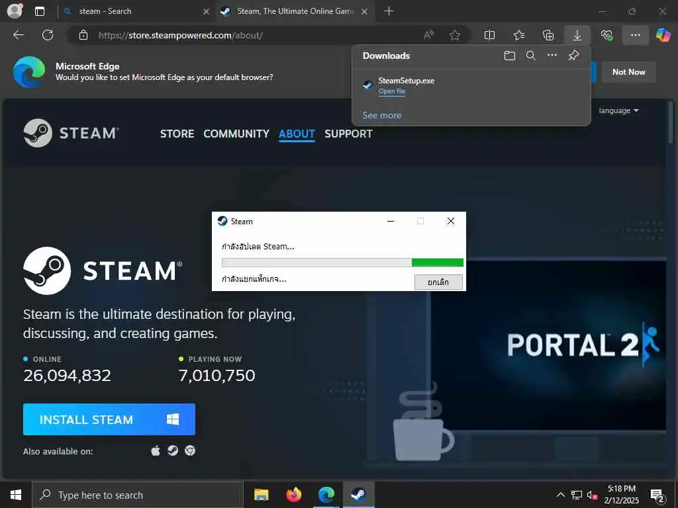678x508 pixels.
Task: Search downloads with the magnifier icon
Action: click(531, 56)
